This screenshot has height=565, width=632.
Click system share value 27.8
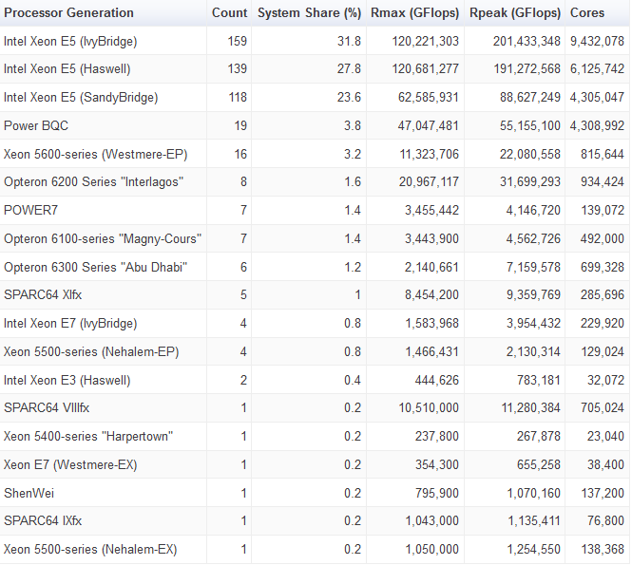click(x=349, y=69)
